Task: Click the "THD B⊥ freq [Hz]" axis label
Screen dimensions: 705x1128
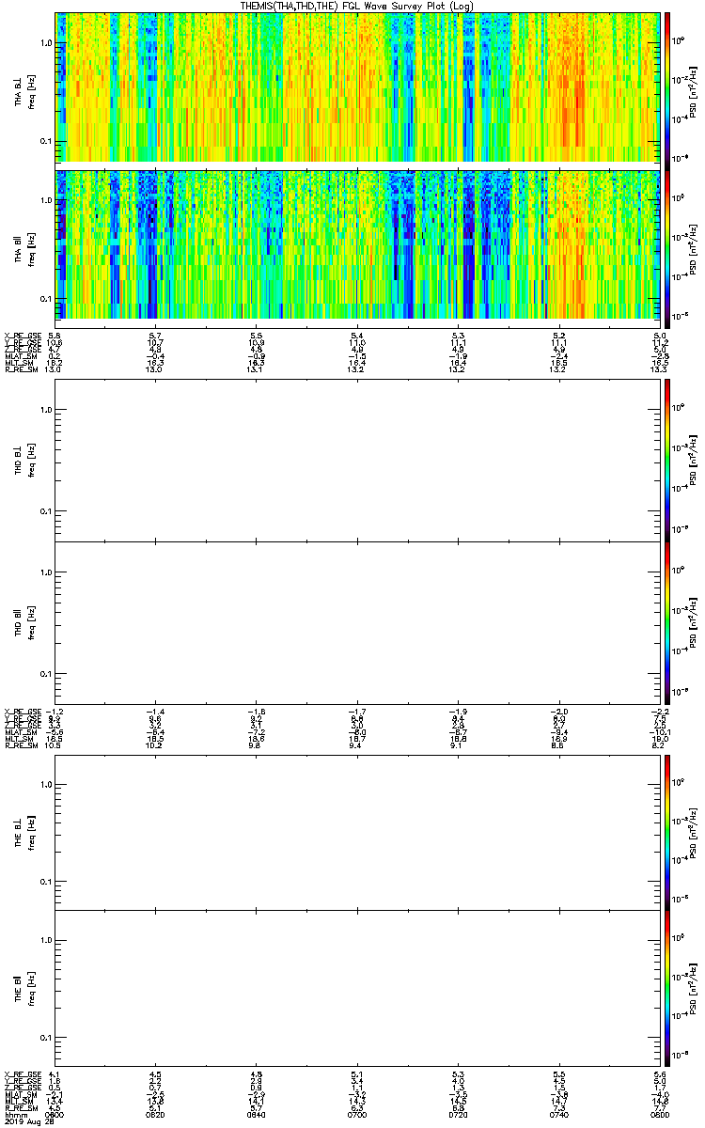Action: (23, 460)
